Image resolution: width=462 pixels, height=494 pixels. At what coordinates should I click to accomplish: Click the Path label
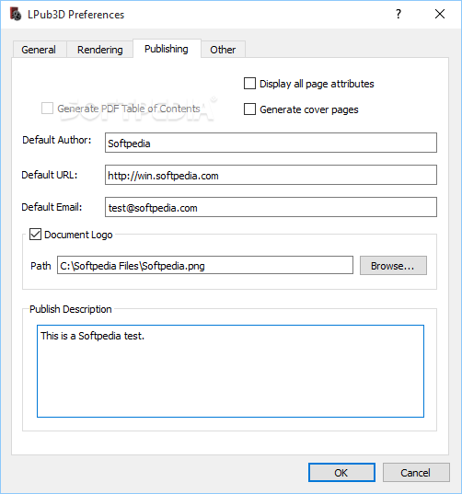pos(40,266)
